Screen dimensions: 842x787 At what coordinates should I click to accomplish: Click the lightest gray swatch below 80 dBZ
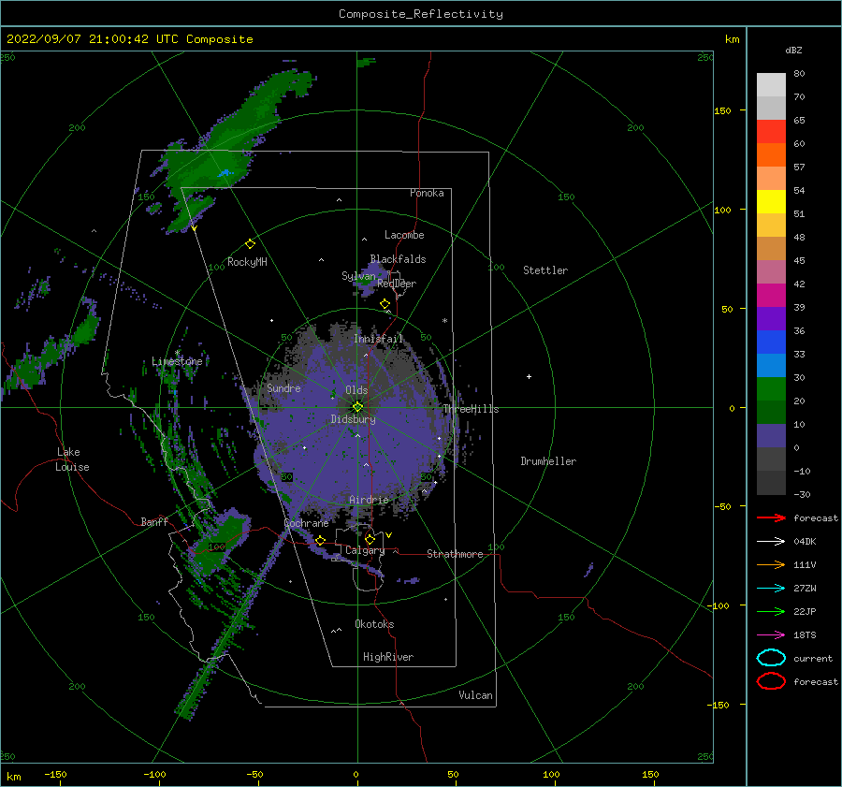(771, 84)
